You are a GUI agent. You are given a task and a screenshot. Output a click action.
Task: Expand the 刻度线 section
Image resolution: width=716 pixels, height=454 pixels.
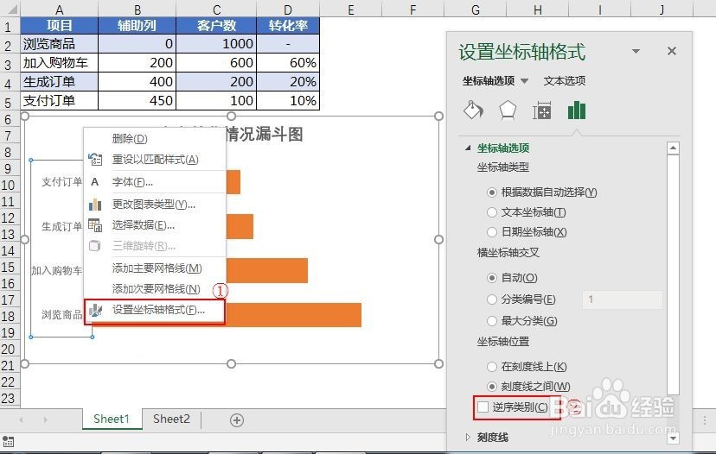pyautogui.click(x=468, y=437)
